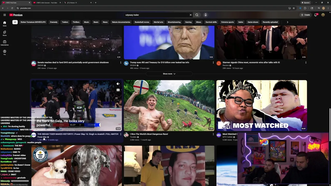Start voice search with microphone

click(206, 15)
